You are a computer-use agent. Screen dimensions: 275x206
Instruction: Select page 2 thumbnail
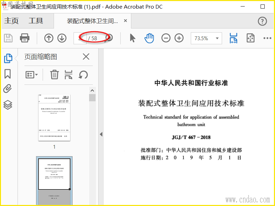54,181
